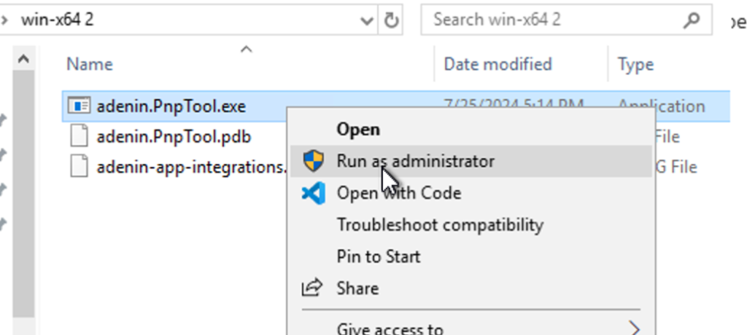The image size is (747, 335).
Task: Click the adenin.PnpTool.exe application icon
Action: 79,106
